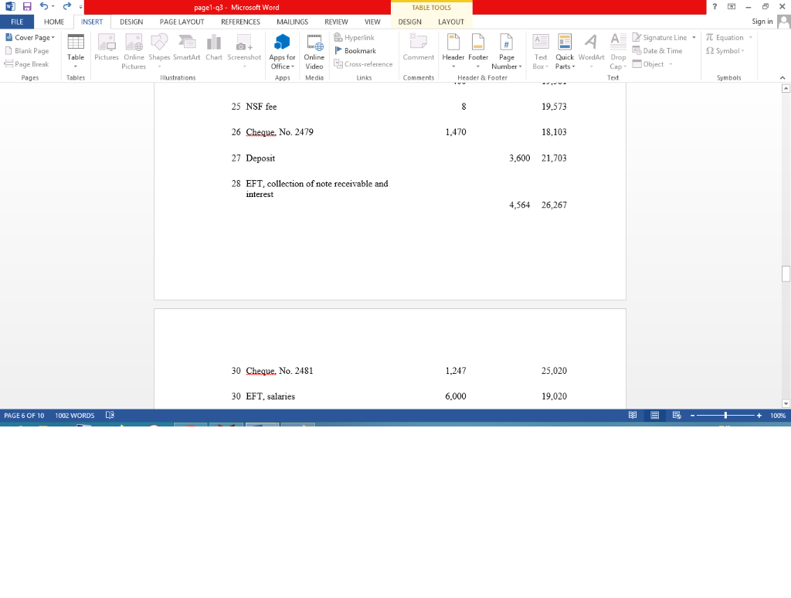The image size is (791, 598).
Task: Insert a Blank Page
Action: tap(27, 50)
